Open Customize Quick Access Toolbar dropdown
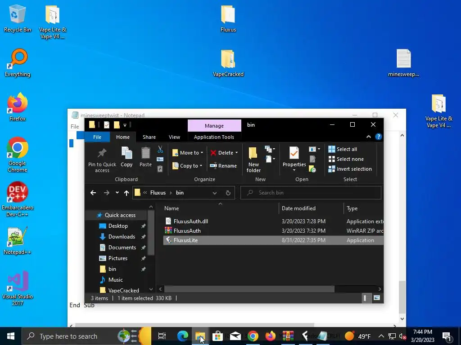461x345 pixels. click(x=125, y=125)
